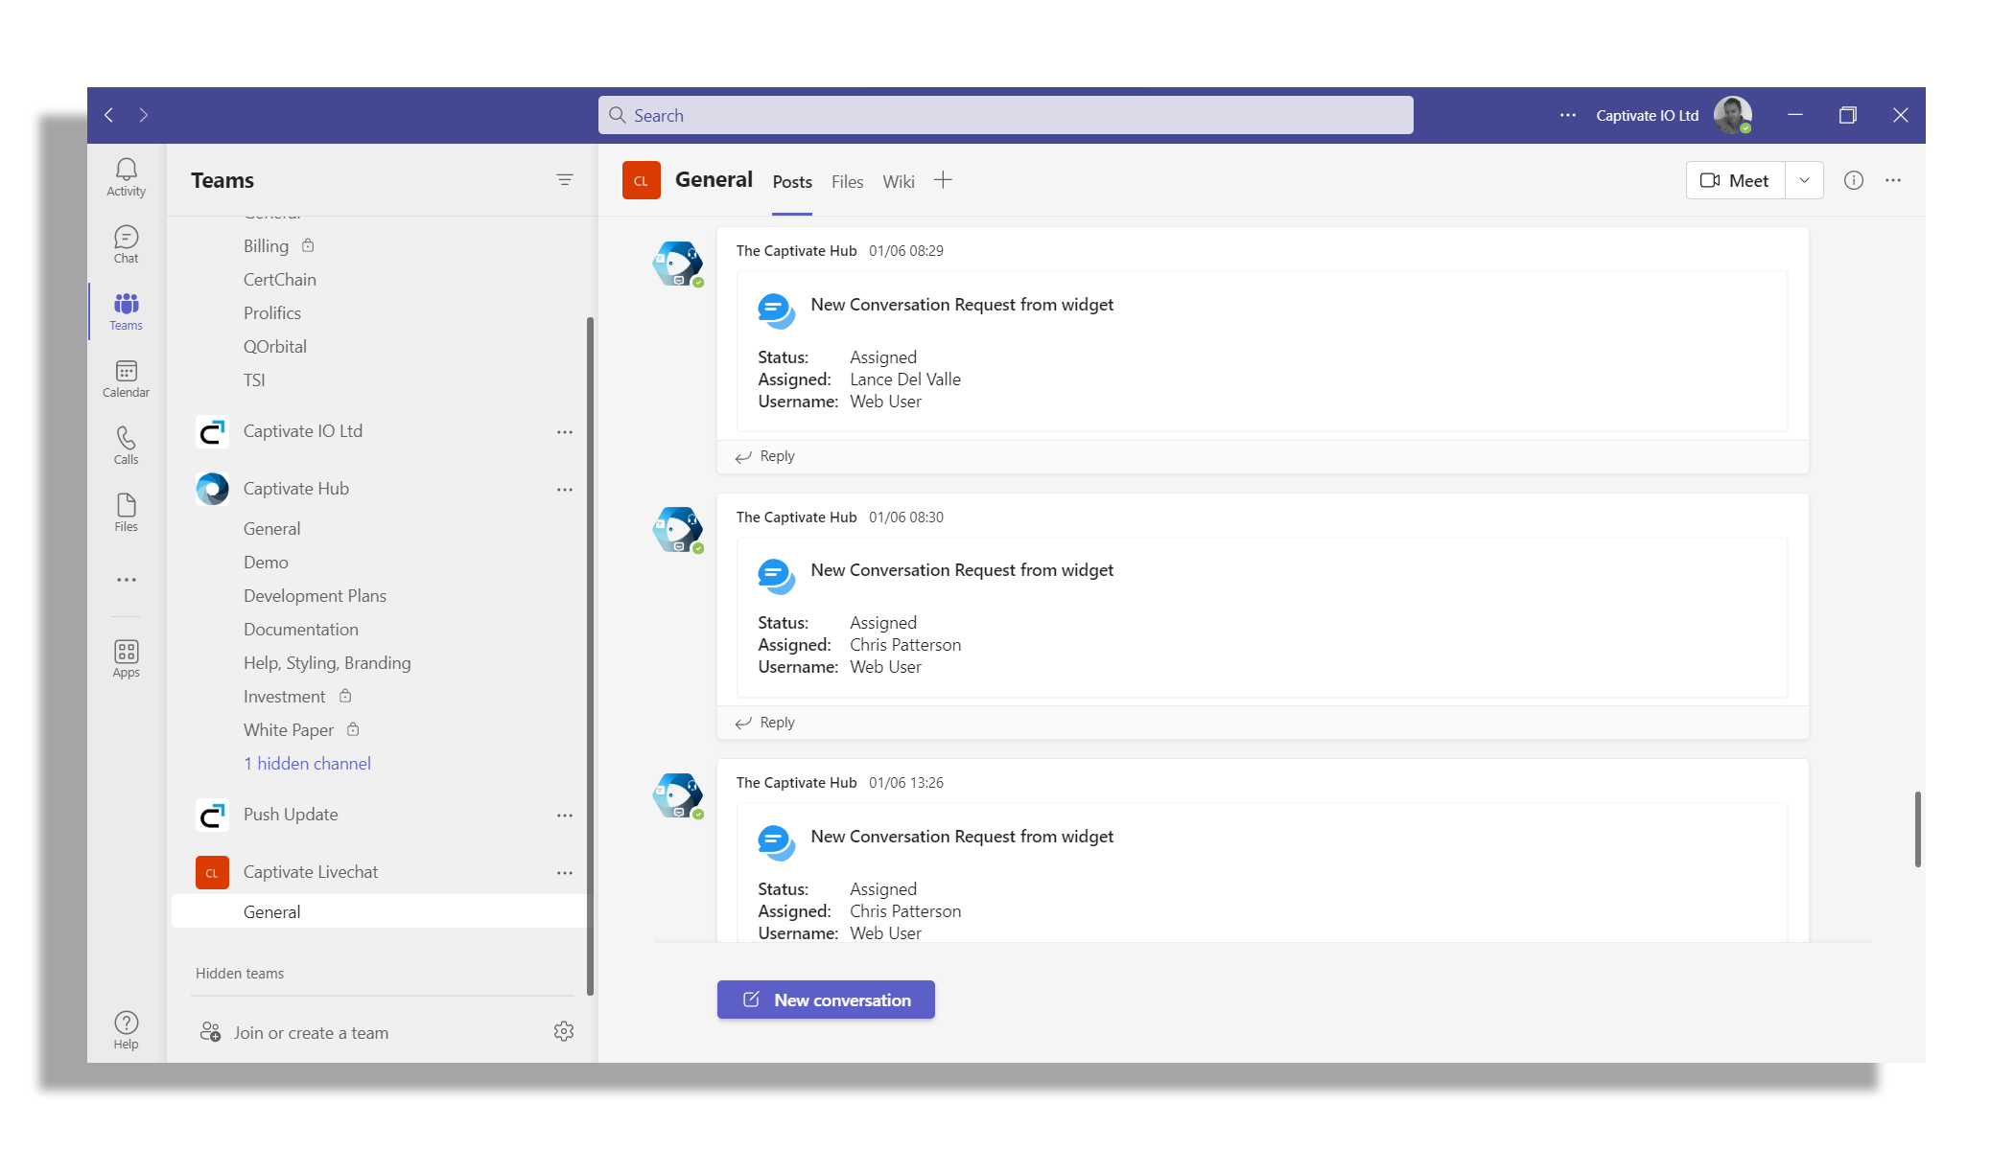Show more apps via the sidebar ellipsis
The image size is (2014, 1150).
click(x=126, y=580)
